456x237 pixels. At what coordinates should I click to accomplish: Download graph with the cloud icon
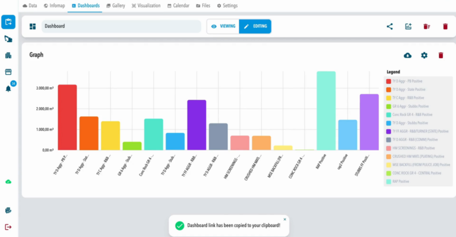tap(408, 55)
